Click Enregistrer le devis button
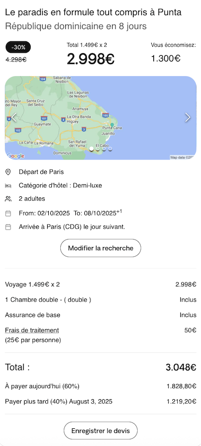The image size is (201, 446). (100, 430)
